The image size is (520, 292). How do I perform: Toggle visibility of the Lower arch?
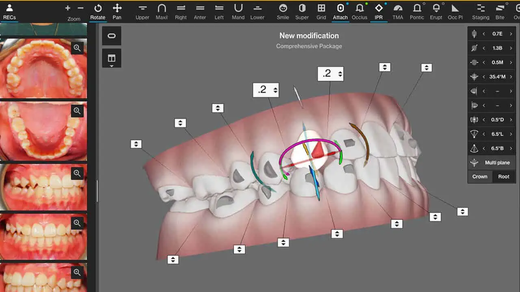[x=257, y=10]
